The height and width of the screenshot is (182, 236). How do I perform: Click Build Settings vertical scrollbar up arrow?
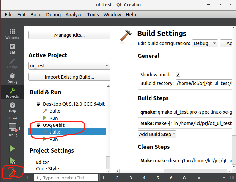(x=233, y=28)
